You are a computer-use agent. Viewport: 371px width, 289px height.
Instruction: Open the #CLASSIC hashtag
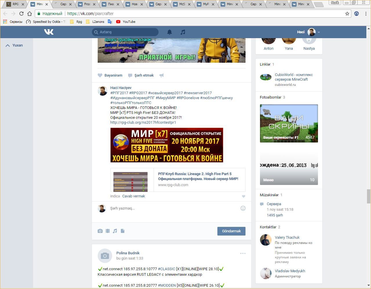tap(167, 269)
